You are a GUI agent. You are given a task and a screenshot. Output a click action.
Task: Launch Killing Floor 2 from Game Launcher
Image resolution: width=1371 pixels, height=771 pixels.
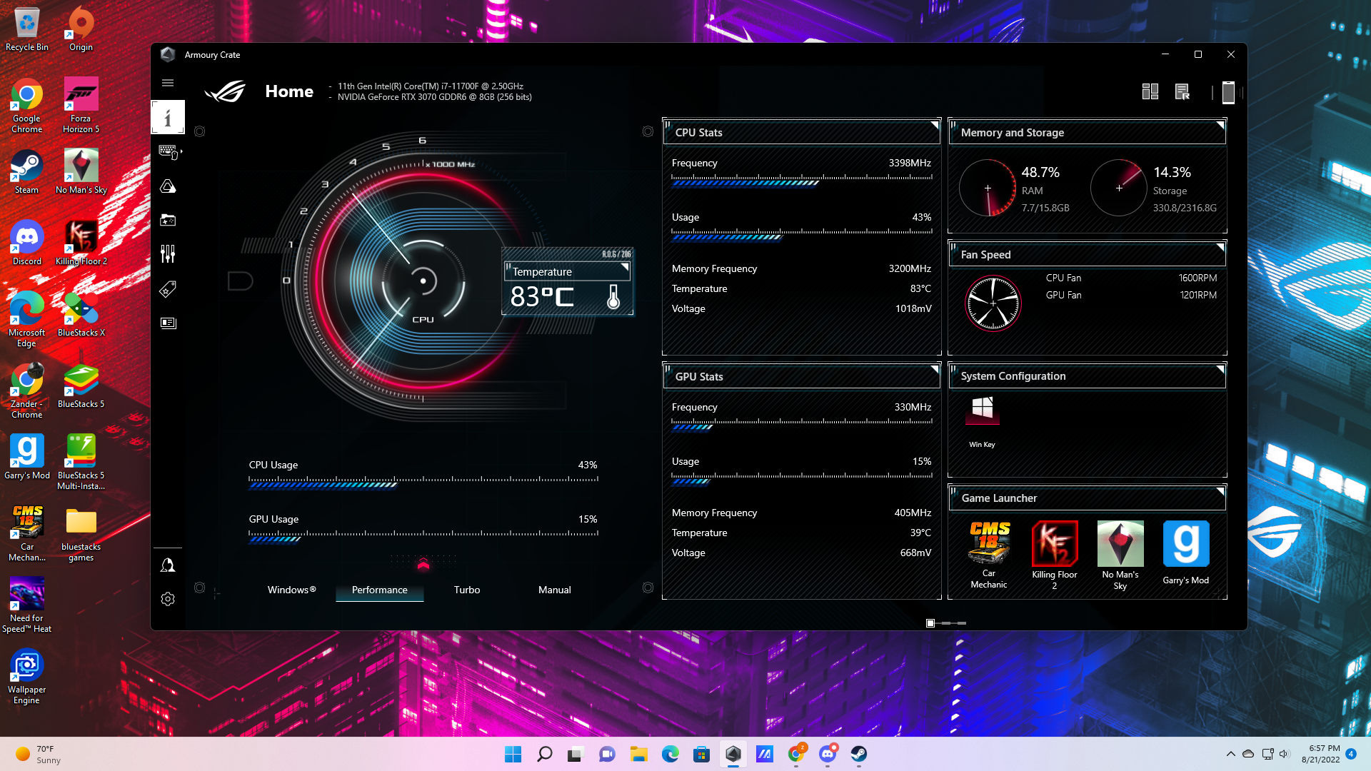point(1054,544)
